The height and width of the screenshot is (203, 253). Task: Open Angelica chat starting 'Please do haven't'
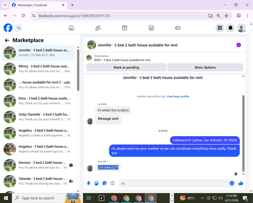[x=38, y=149]
